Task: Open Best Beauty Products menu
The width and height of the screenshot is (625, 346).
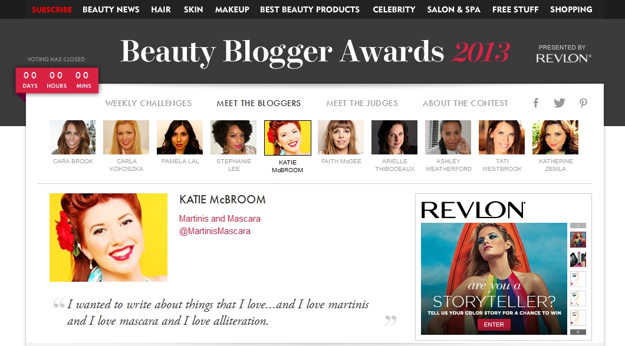Action: tap(310, 9)
